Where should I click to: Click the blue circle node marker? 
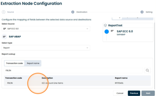tap(107, 31)
